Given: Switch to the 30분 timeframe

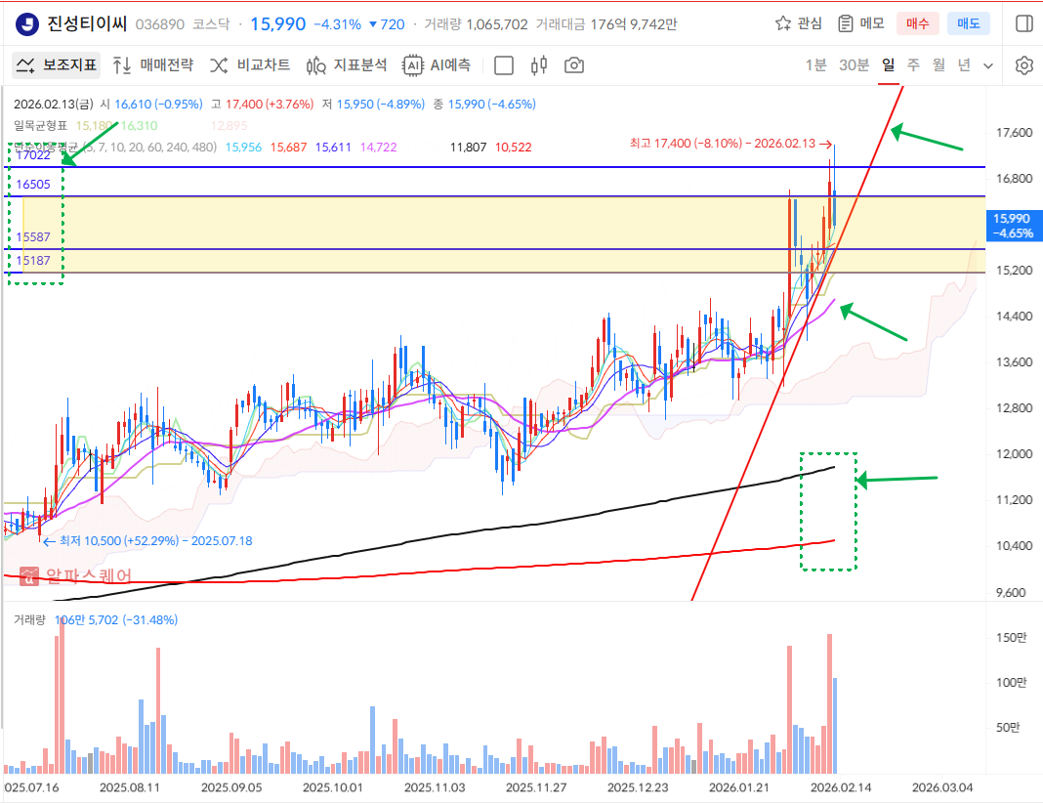Looking at the screenshot, I should [x=854, y=65].
